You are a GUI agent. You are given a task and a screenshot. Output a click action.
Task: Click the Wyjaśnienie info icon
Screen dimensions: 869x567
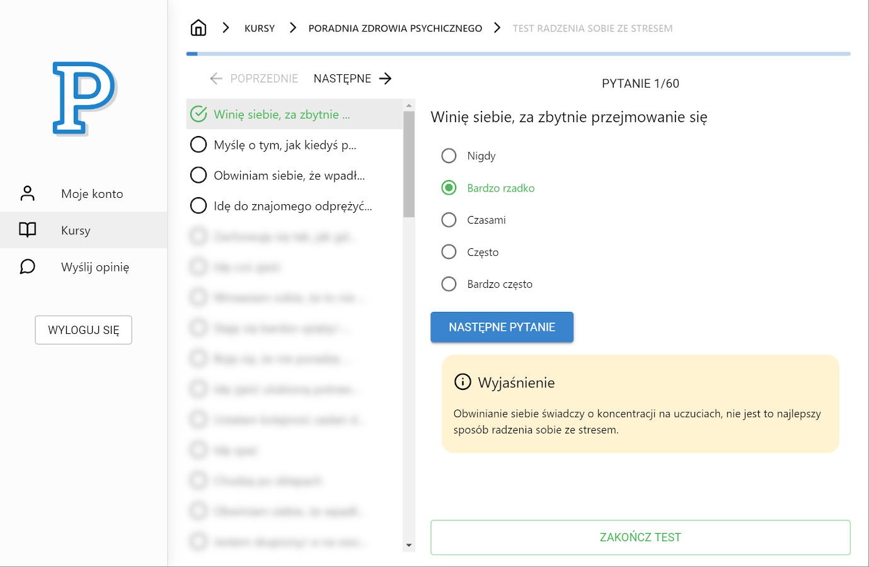(463, 382)
